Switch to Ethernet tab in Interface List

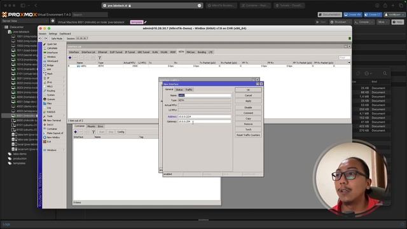[102, 52]
